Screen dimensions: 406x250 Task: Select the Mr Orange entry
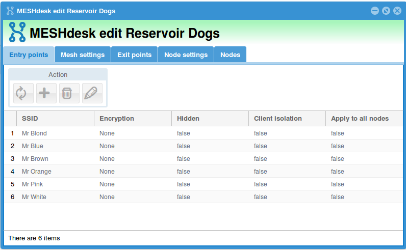204,171
